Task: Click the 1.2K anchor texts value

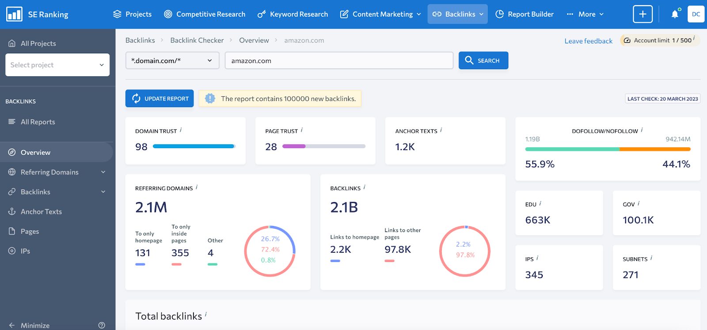Action: (405, 146)
